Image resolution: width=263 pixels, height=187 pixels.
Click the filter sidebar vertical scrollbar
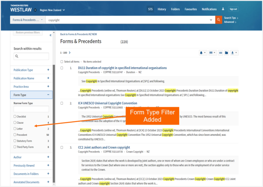[x=54, y=124]
